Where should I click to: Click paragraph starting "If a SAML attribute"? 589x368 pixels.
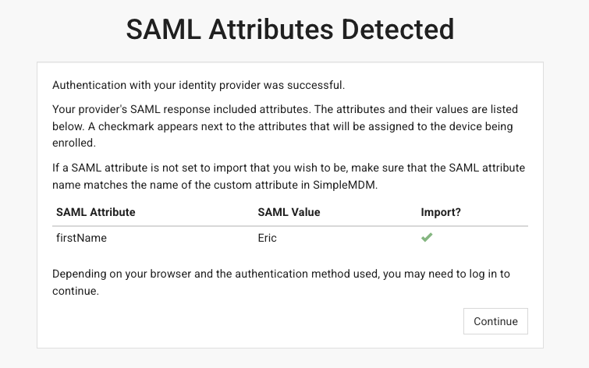289,175
